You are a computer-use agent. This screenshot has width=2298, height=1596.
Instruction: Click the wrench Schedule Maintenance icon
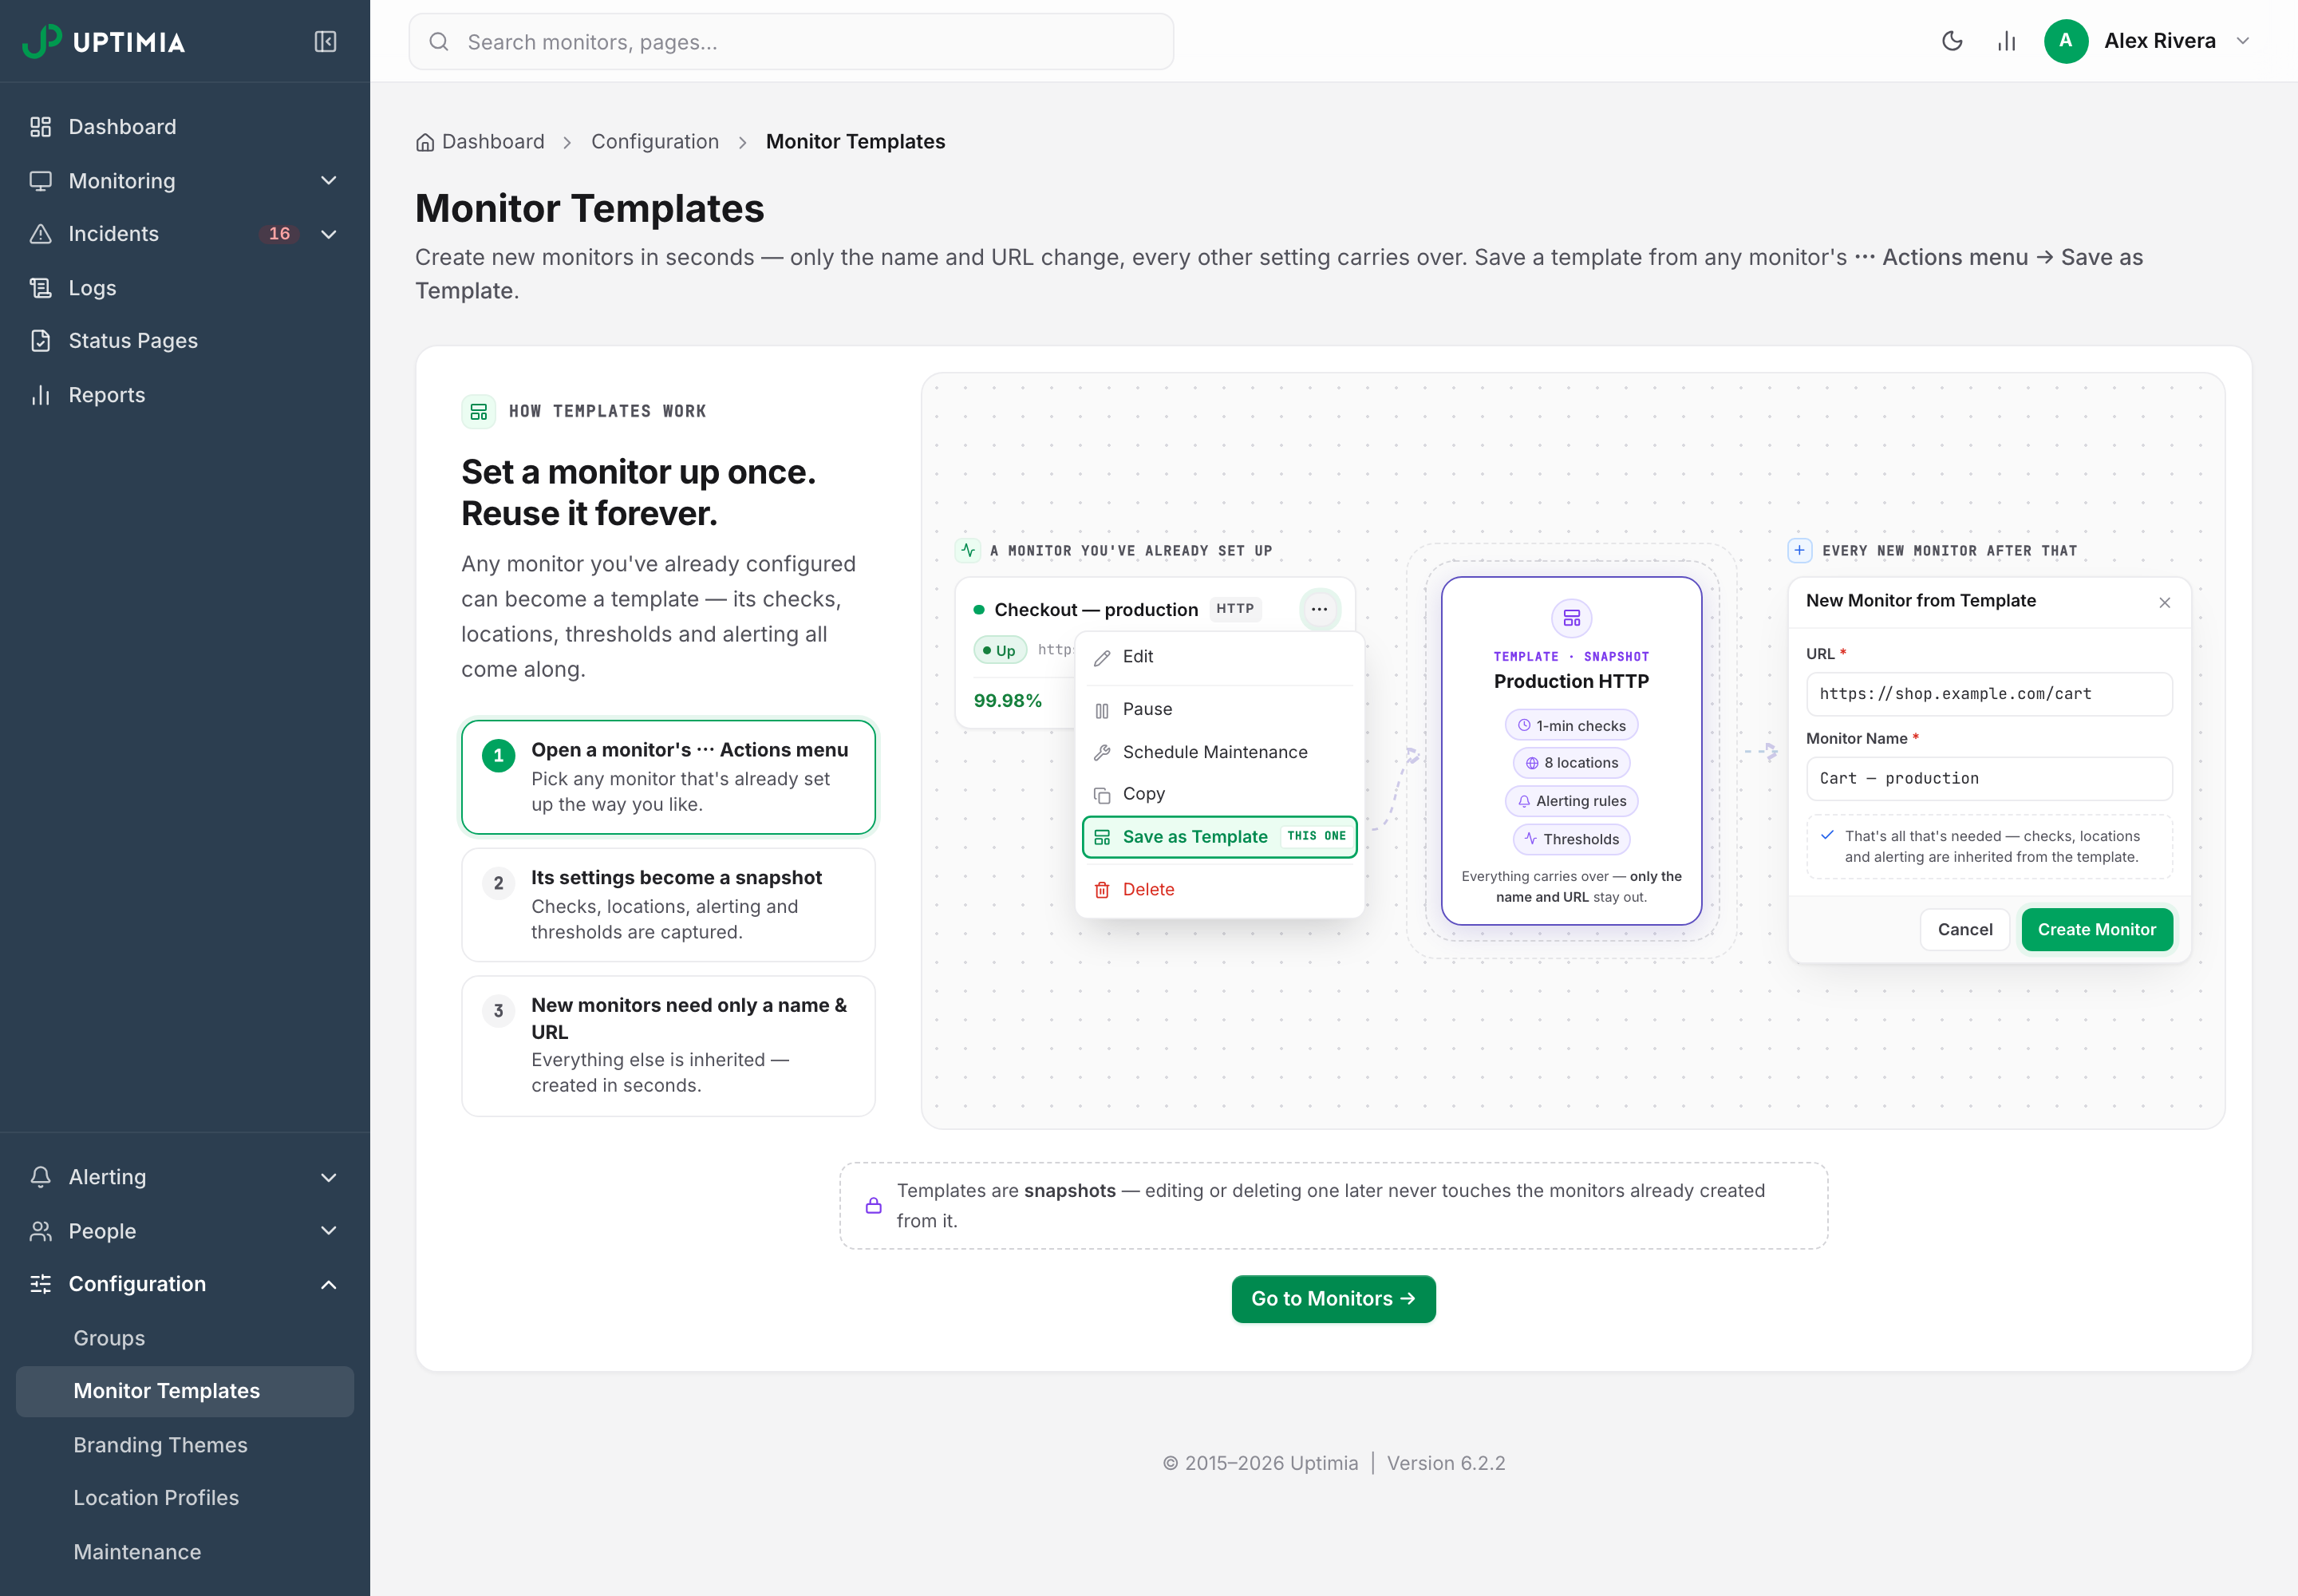[x=1102, y=752]
